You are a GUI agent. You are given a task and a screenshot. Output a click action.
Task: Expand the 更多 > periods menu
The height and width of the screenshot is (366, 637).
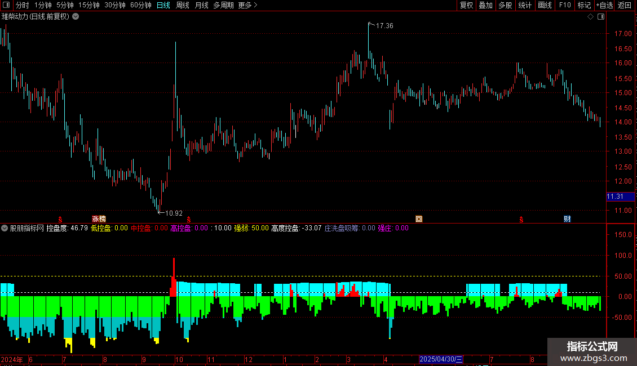(x=248, y=5)
